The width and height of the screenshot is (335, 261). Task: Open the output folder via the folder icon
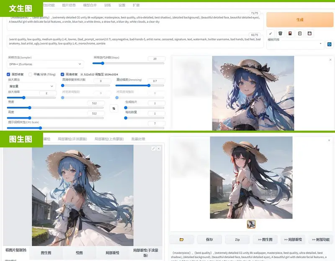tap(182, 240)
